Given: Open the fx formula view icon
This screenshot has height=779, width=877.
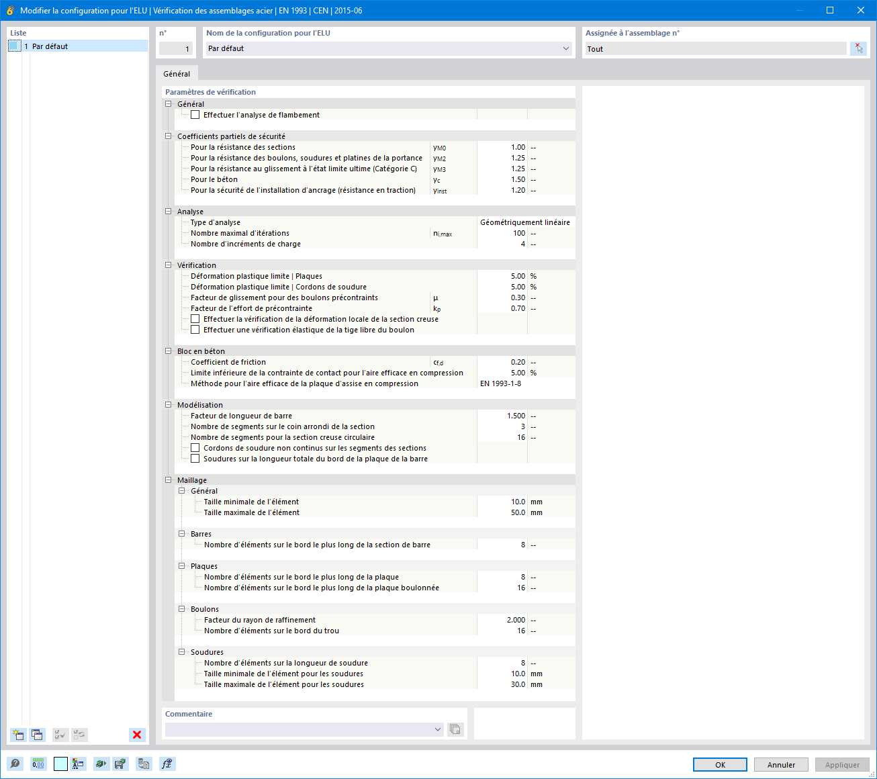Looking at the screenshot, I should (167, 764).
